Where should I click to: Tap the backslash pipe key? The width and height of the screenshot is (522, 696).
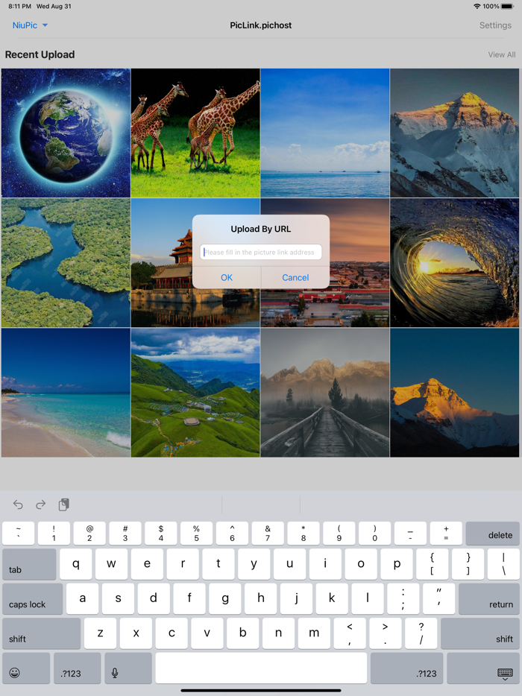(503, 564)
